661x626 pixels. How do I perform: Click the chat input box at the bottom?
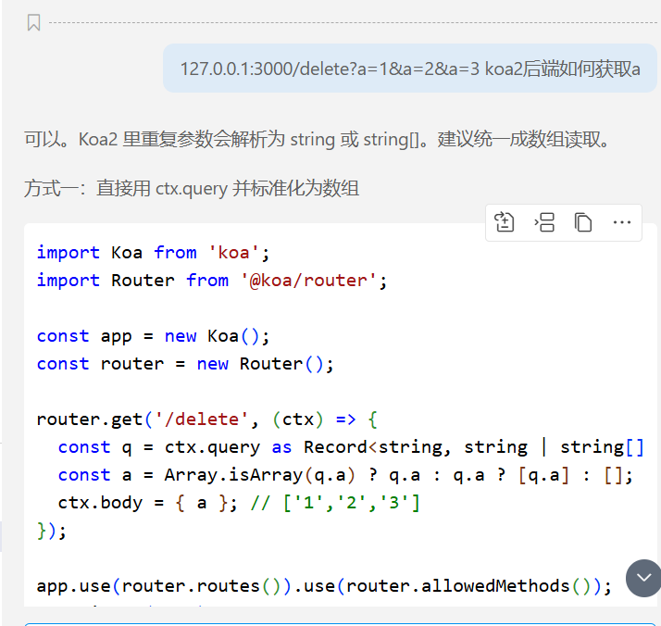340,624
